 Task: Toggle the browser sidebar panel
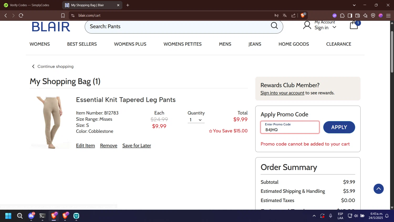(350, 16)
